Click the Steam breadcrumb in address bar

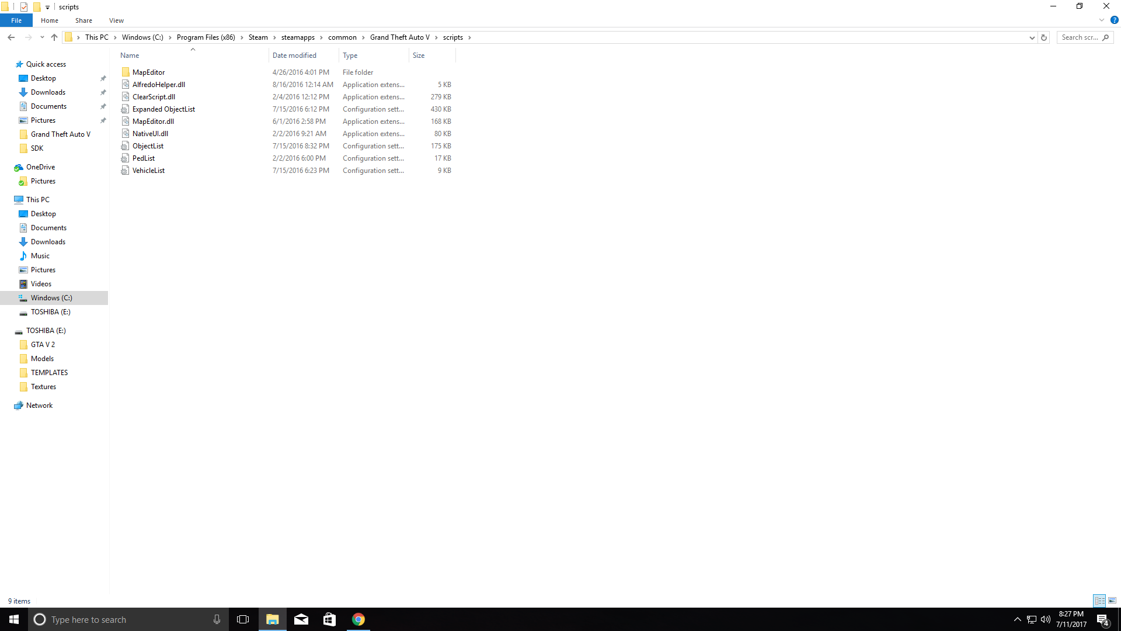258,37
